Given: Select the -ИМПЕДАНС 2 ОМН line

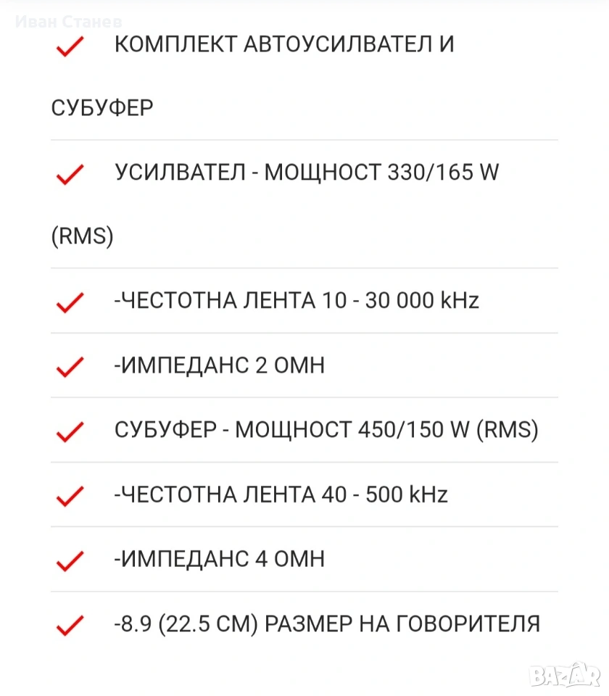Looking at the screenshot, I should pos(219,365).
